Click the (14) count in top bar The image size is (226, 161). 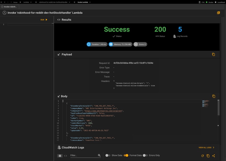203,2
